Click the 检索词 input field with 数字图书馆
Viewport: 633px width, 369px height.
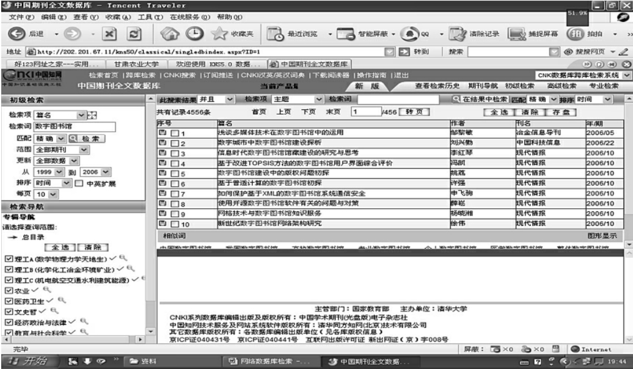pyautogui.click(x=75, y=127)
